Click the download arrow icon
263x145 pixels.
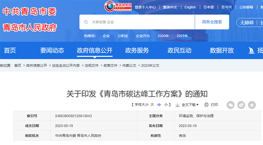coord(177,105)
